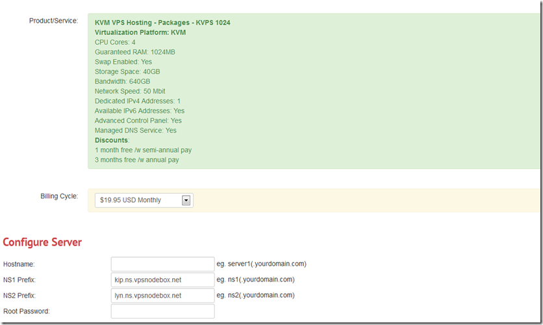Click the "eg. ns1(.yourdomain.com)" hint
Viewport: 543px width, 325px height.
(255, 279)
